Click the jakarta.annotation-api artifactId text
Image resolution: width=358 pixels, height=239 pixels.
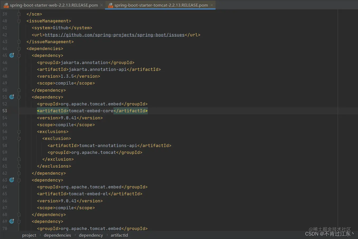click(x=98, y=69)
